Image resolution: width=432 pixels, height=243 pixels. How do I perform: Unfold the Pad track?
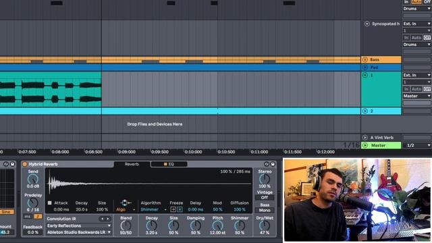click(x=365, y=67)
